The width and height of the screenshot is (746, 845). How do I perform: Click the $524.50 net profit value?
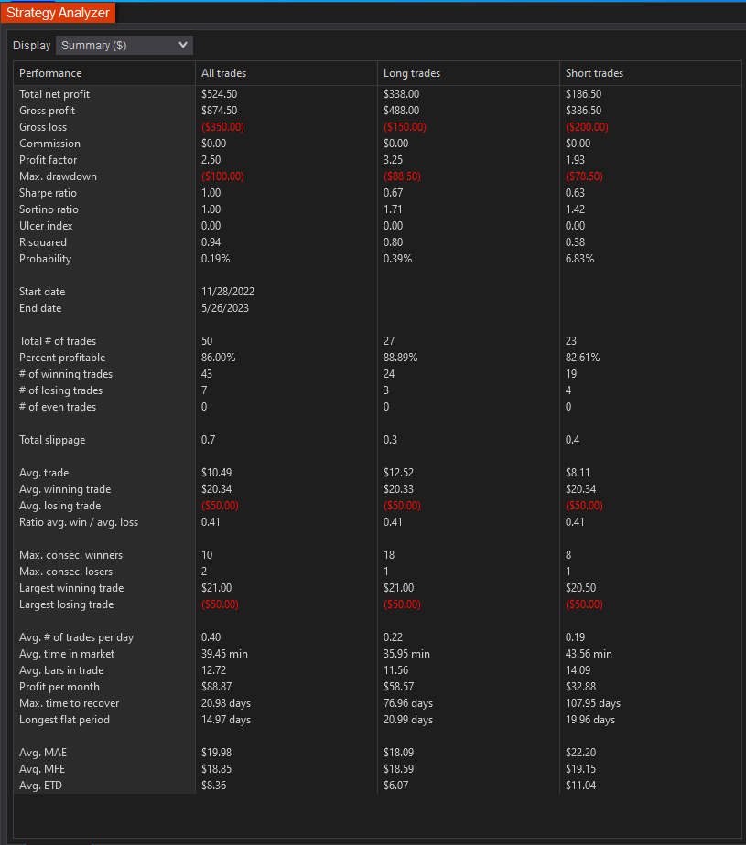[222, 93]
